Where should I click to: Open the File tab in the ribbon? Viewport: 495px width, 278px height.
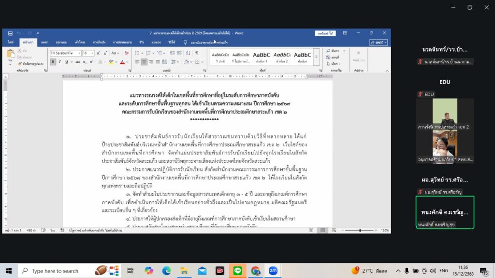[10, 42]
